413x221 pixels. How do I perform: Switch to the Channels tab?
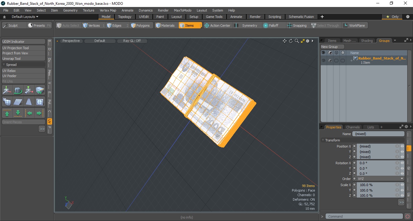[x=353, y=127]
